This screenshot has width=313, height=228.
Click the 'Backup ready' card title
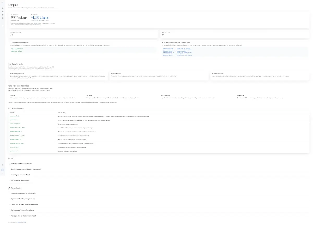[x=166, y=95]
